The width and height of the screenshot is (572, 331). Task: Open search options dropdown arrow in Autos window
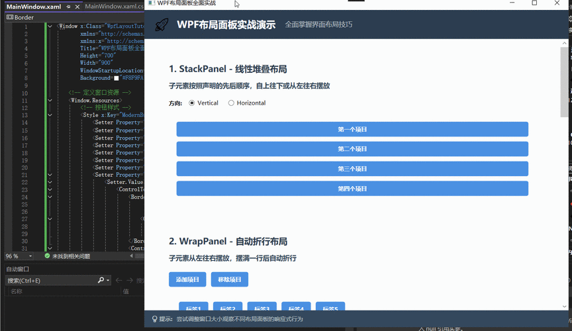point(108,280)
